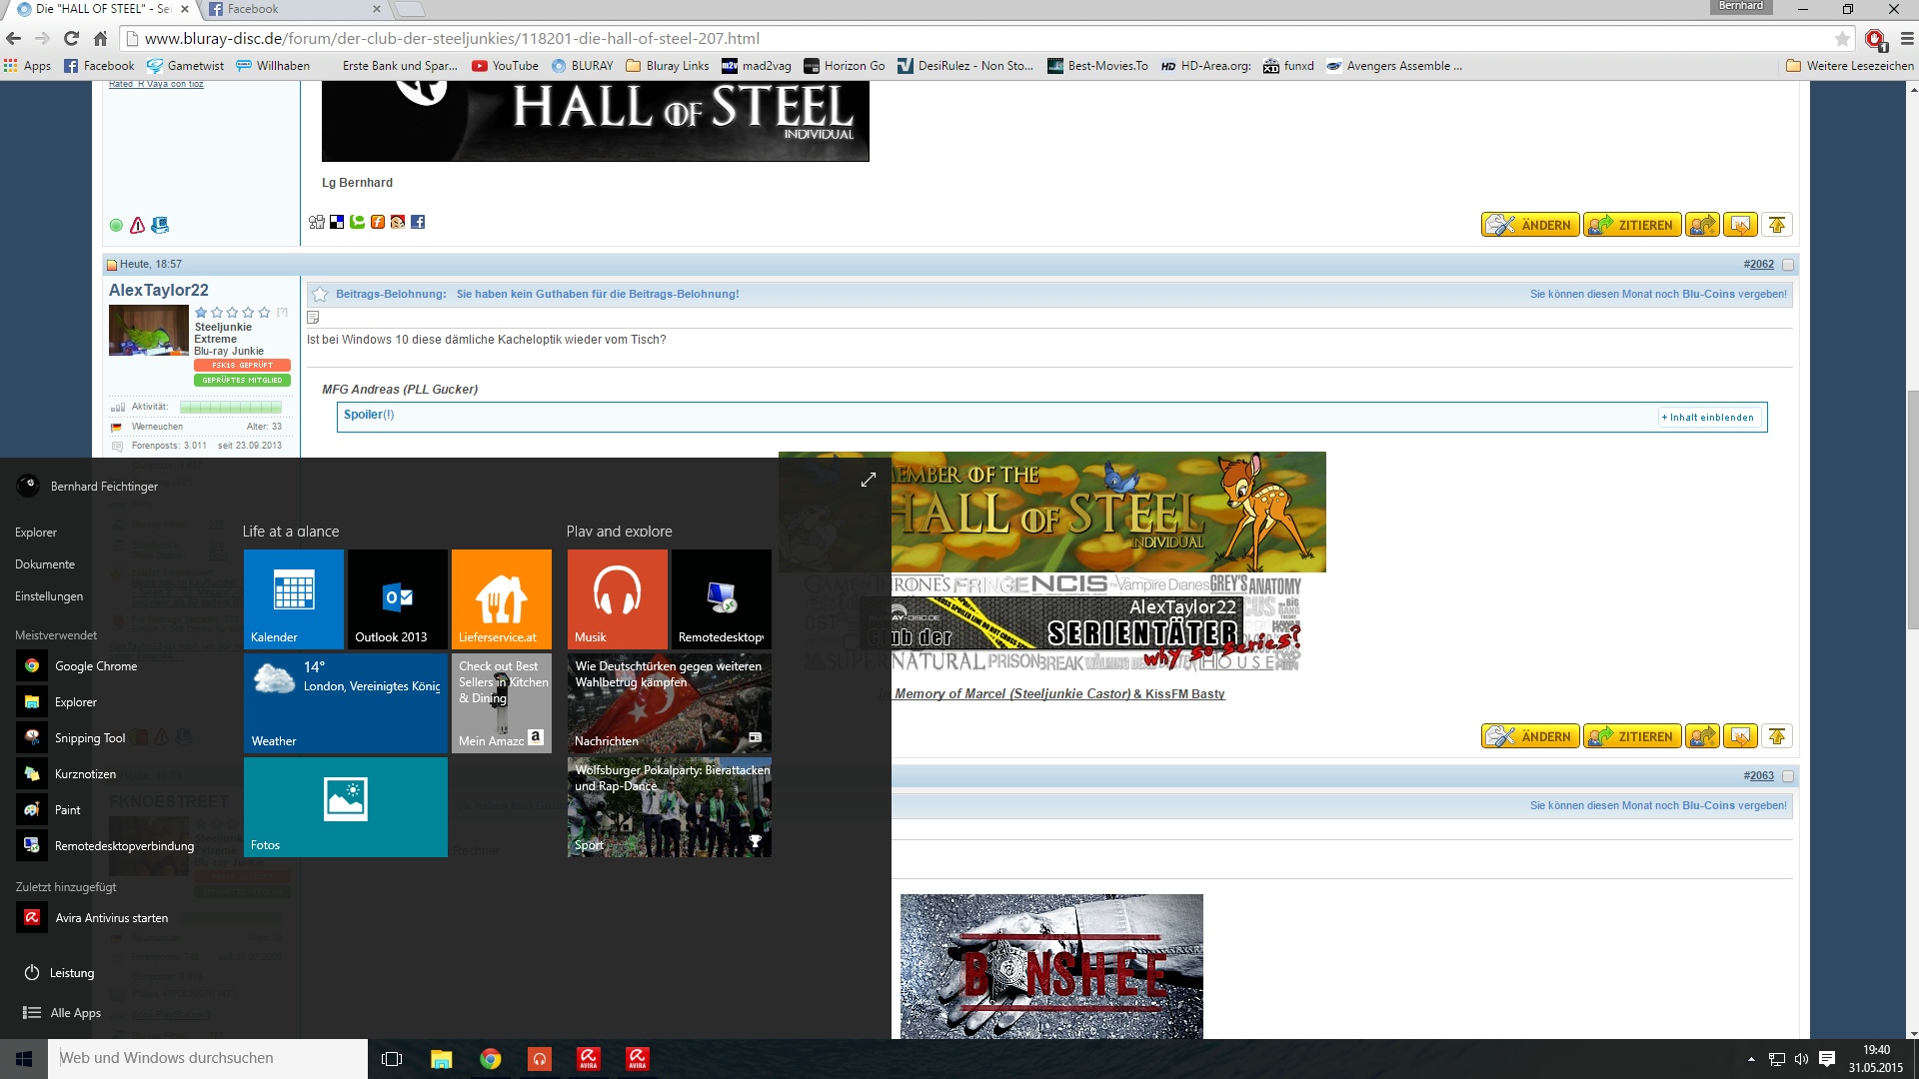Click the ZITIEREN button on AlexTaylor22's post

[1631, 736]
